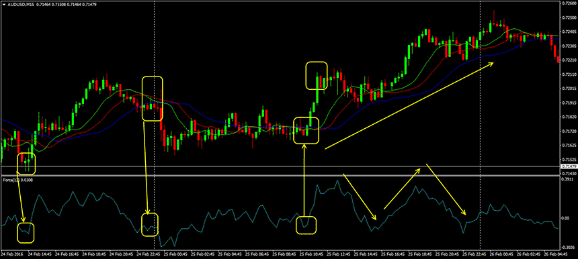Select the vertical arrow linking Force to price
This screenshot has width=578, height=259.
point(304,180)
